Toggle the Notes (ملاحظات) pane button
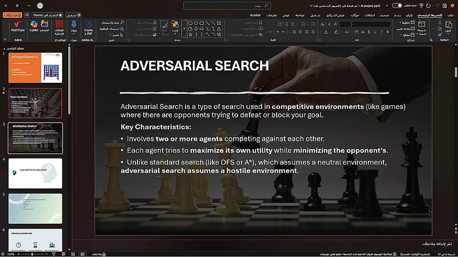 (98, 254)
